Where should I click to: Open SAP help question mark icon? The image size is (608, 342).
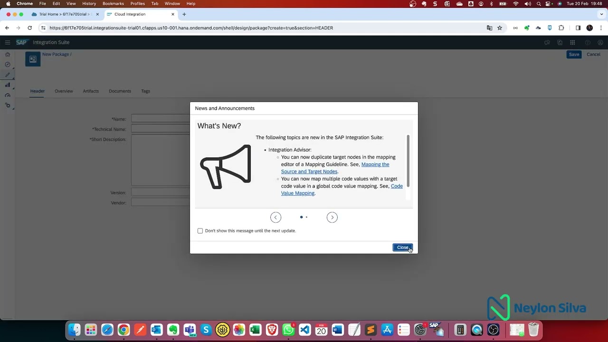[588, 43]
